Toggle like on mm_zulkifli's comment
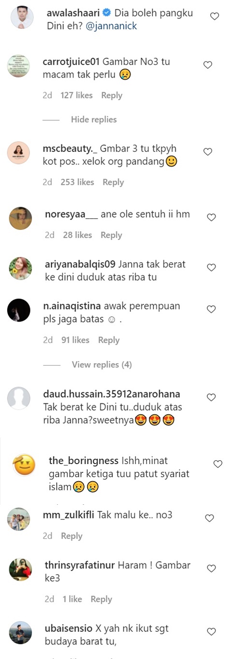This screenshot has width=230, height=659. [x=210, y=518]
